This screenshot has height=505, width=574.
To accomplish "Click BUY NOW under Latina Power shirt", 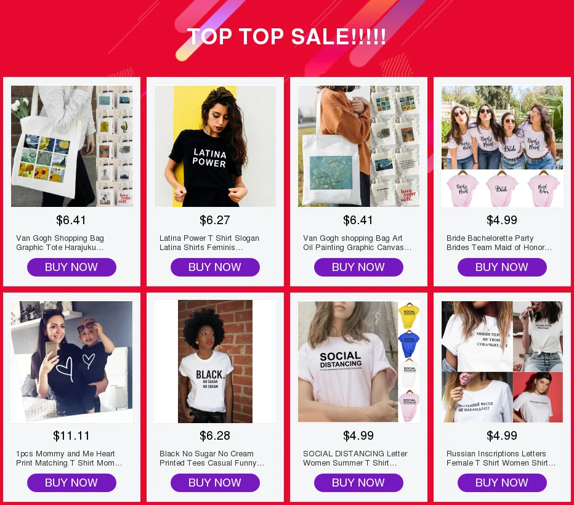I will [216, 267].
